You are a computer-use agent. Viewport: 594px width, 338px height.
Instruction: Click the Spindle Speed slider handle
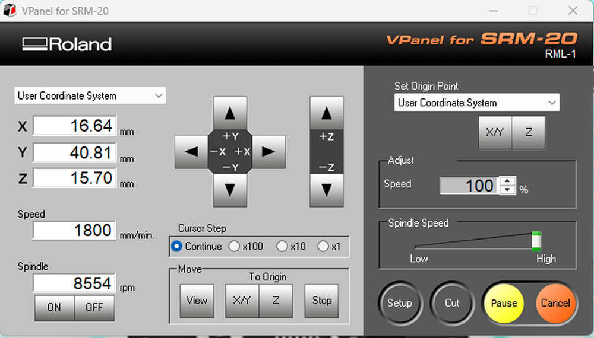pos(536,241)
